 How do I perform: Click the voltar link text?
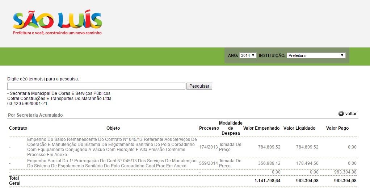click(351, 114)
